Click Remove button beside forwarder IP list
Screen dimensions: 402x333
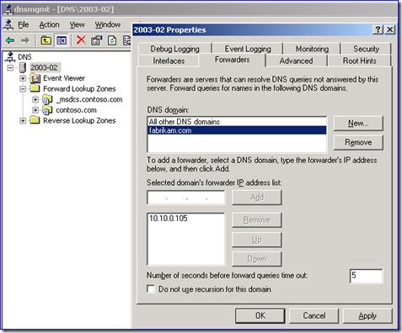coord(257,219)
